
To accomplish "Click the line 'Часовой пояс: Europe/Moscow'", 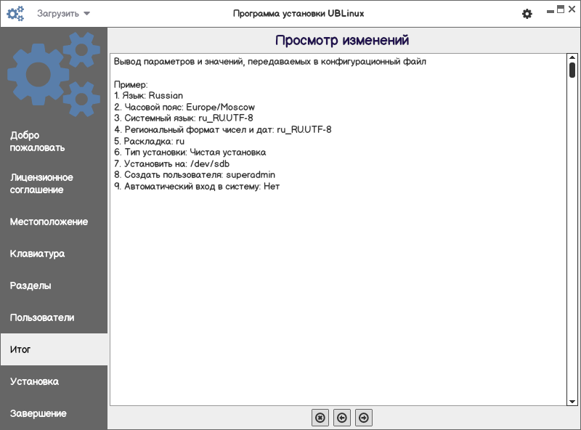I will click(x=184, y=107).
